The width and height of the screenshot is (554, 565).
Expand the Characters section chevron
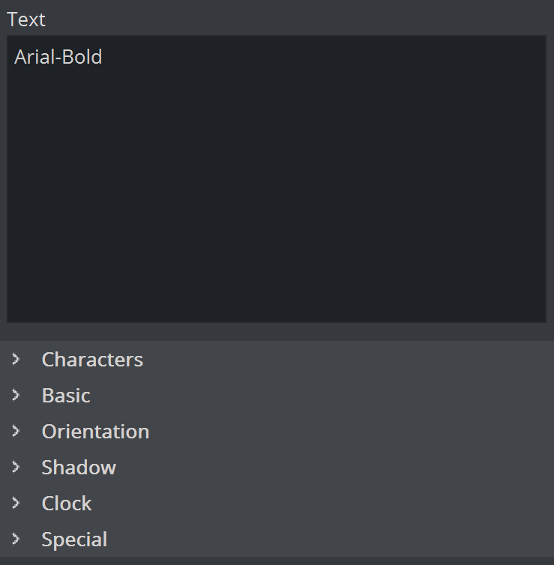[x=16, y=360]
